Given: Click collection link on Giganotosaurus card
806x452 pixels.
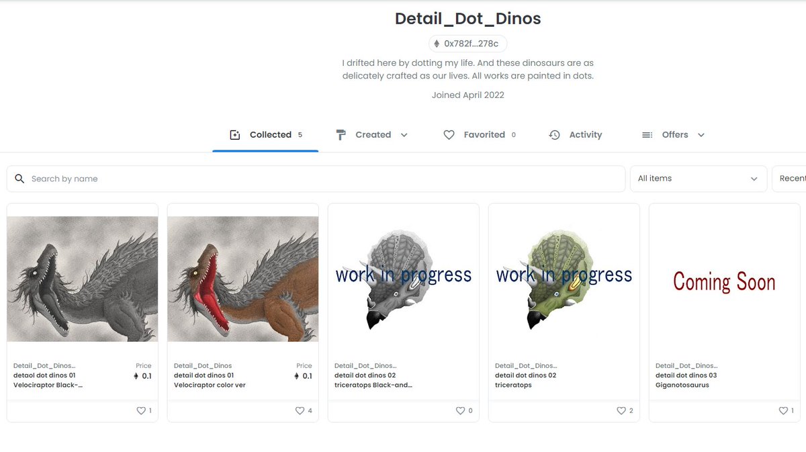Looking at the screenshot, I should (x=686, y=366).
